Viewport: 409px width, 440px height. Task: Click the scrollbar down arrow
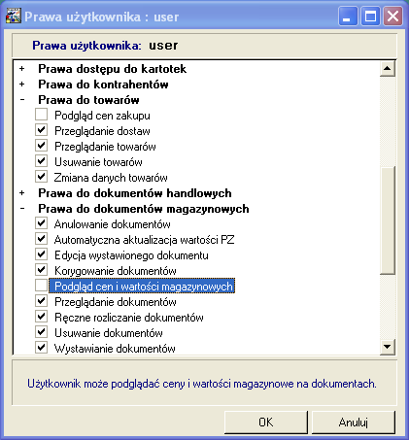[388, 347]
